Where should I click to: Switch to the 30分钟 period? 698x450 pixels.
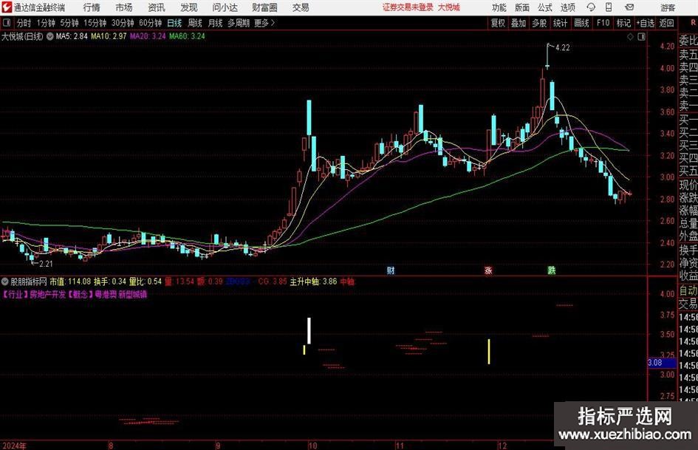[x=123, y=23]
